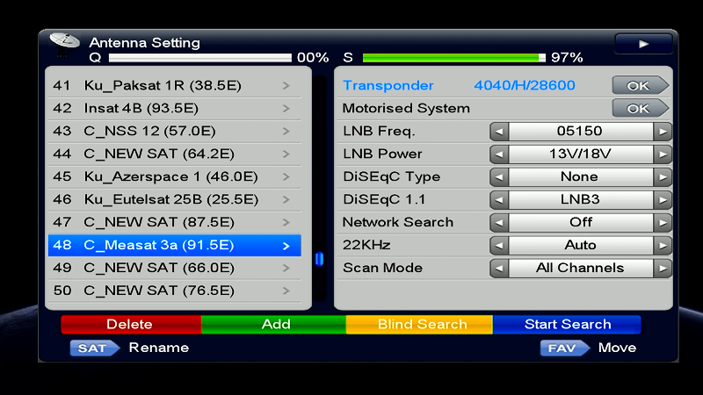Select satellite 45 Ku_Azerspace 1 (46.0E)
703x395 pixels.
coord(174,177)
